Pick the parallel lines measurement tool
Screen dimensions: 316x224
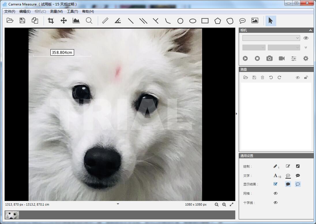[x=143, y=21]
